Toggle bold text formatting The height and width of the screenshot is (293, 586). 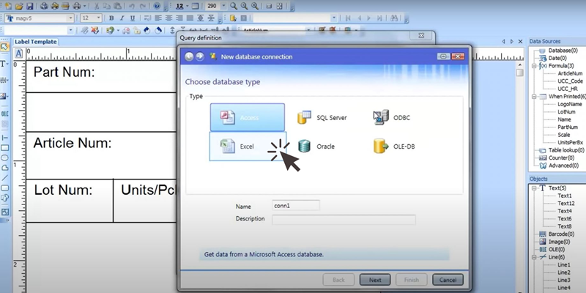[111, 18]
